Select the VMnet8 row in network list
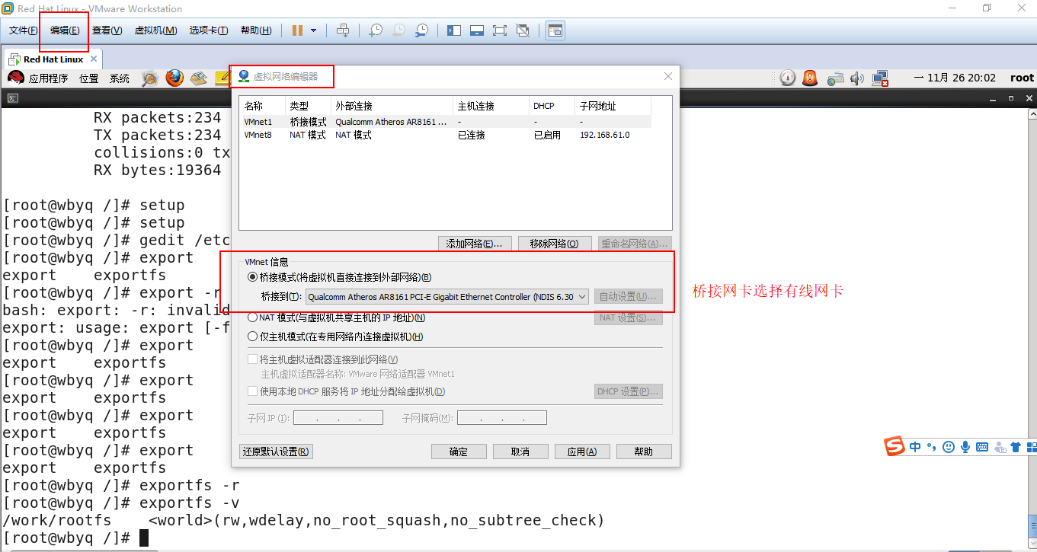1037x552 pixels. [446, 135]
